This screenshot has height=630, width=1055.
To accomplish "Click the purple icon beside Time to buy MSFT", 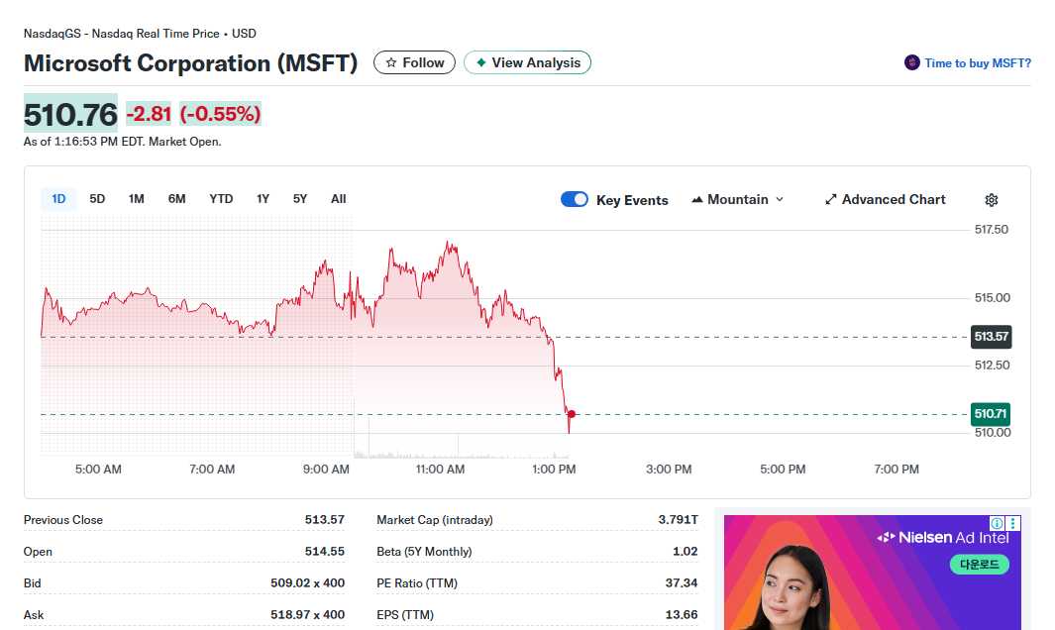I will (x=912, y=63).
